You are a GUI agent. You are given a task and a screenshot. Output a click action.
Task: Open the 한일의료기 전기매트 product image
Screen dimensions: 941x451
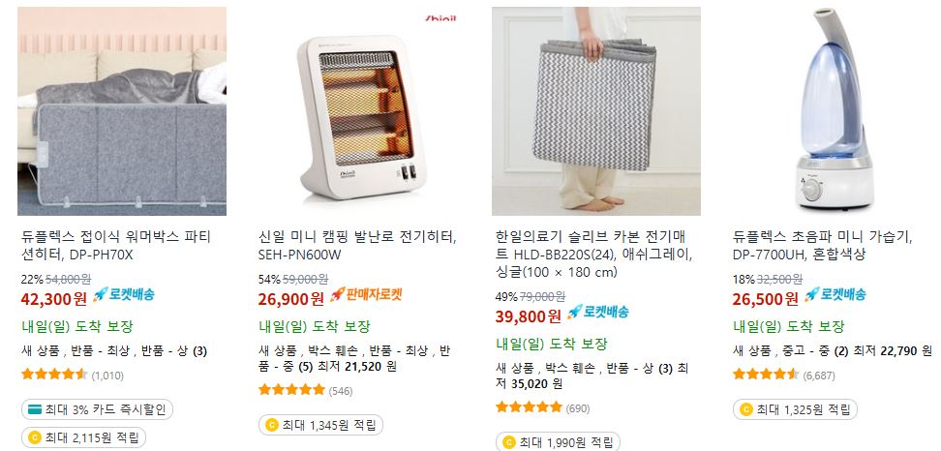click(596, 111)
